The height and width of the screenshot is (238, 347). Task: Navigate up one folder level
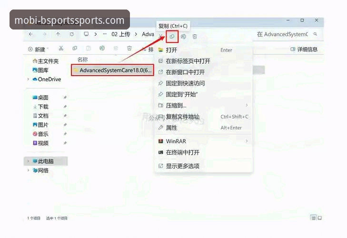pyautogui.click(x=58, y=34)
